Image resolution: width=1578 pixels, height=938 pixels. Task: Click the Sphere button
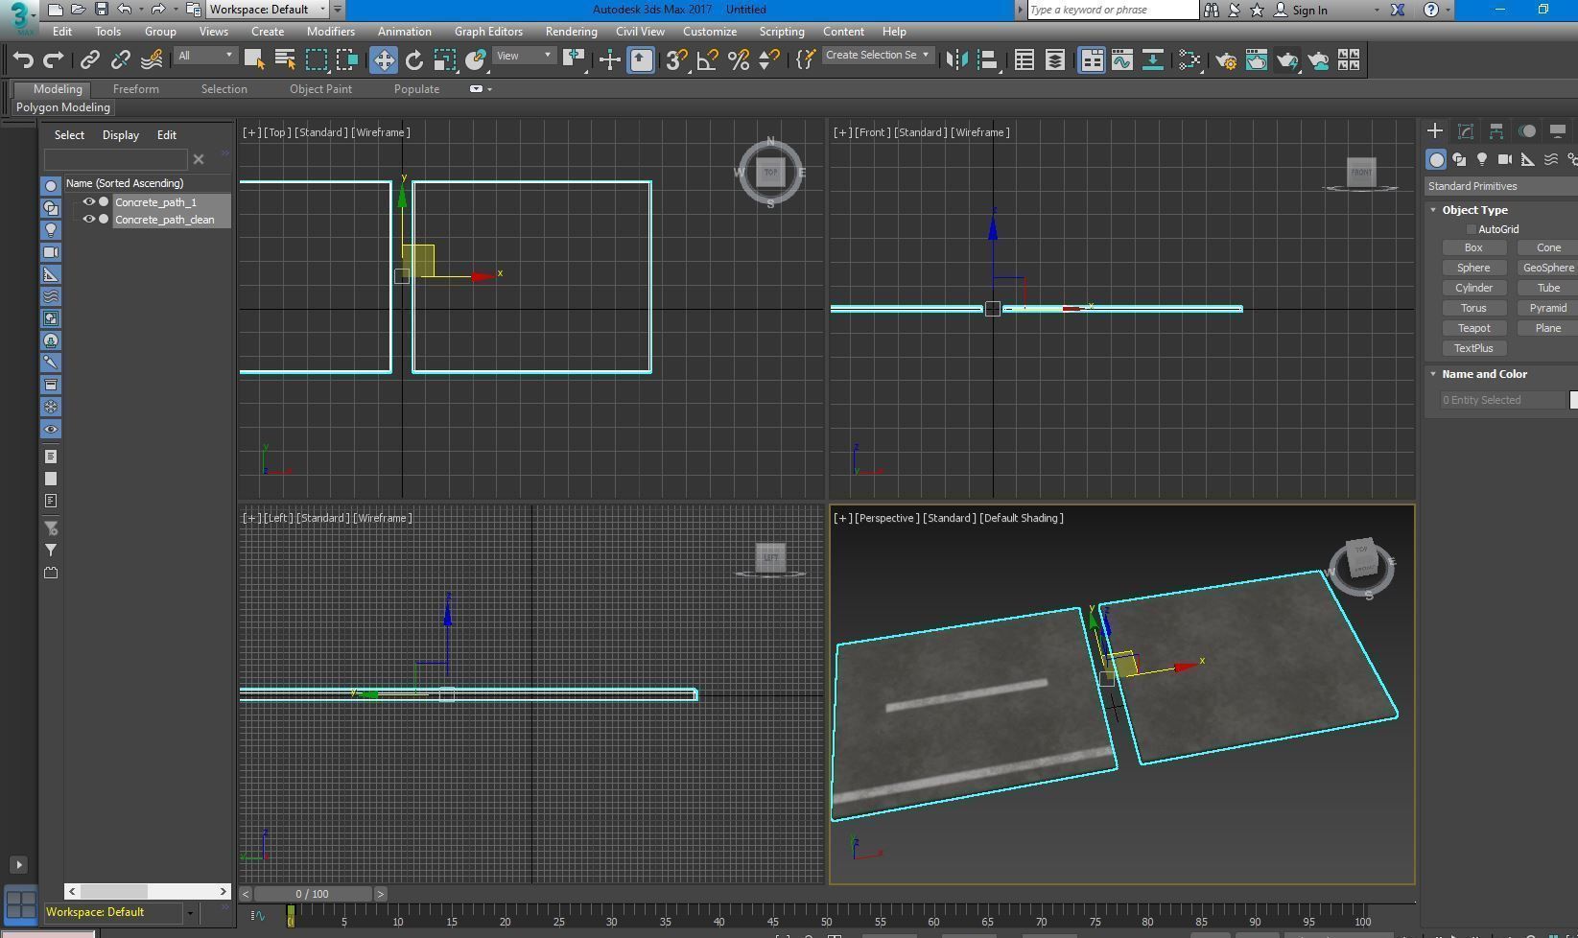1473,268
